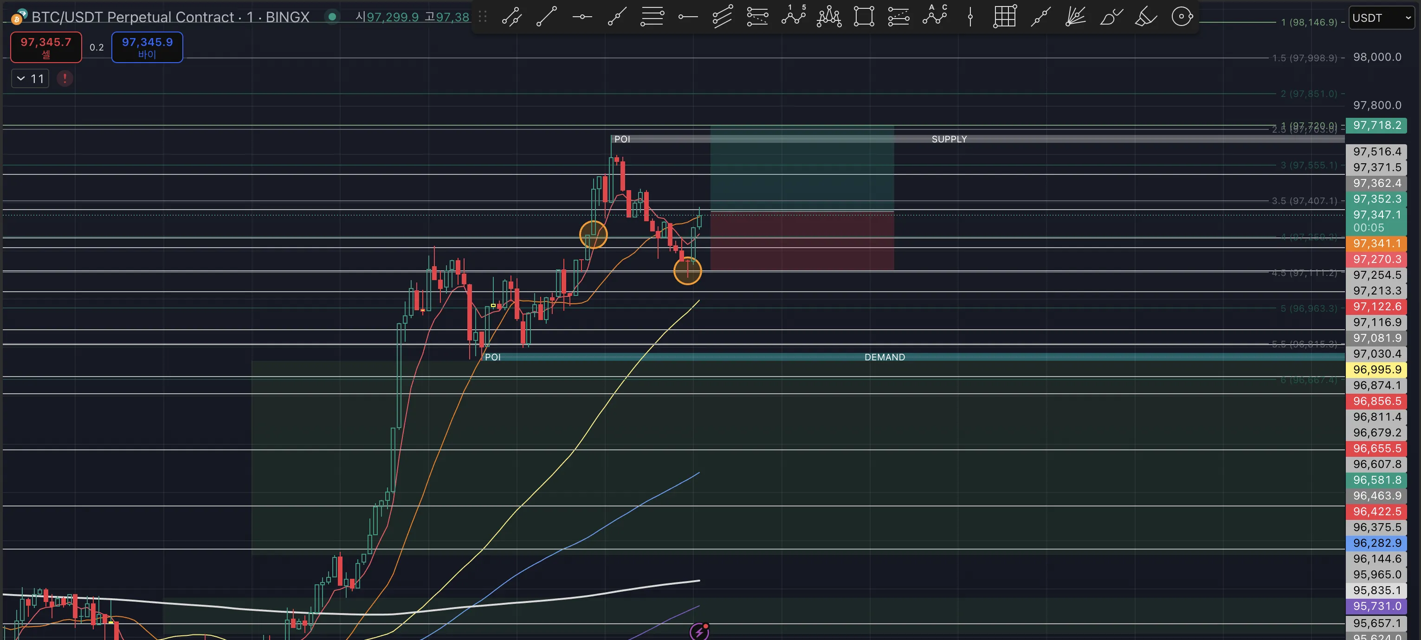Screen dimensions: 1421x640
Task: Select the Rectangle drawing tool
Action: 864,17
